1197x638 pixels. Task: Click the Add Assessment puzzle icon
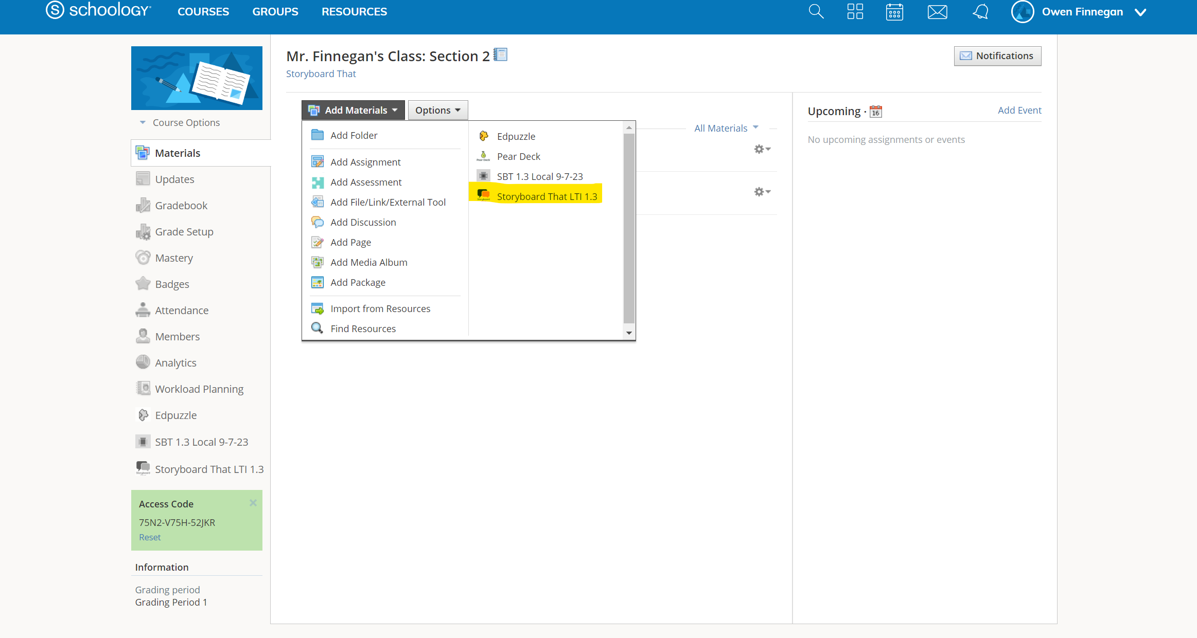point(318,182)
